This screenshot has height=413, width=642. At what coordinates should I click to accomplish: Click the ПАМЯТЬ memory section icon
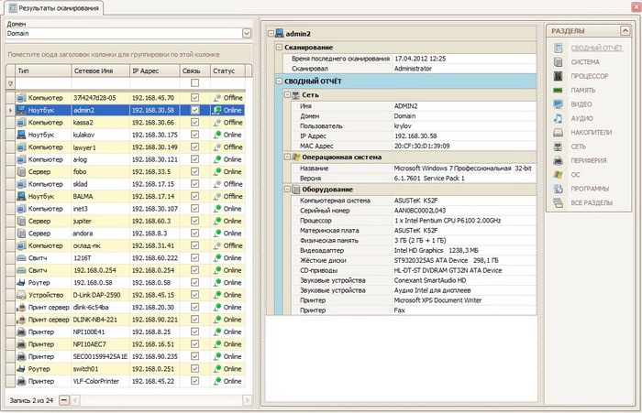(558, 91)
